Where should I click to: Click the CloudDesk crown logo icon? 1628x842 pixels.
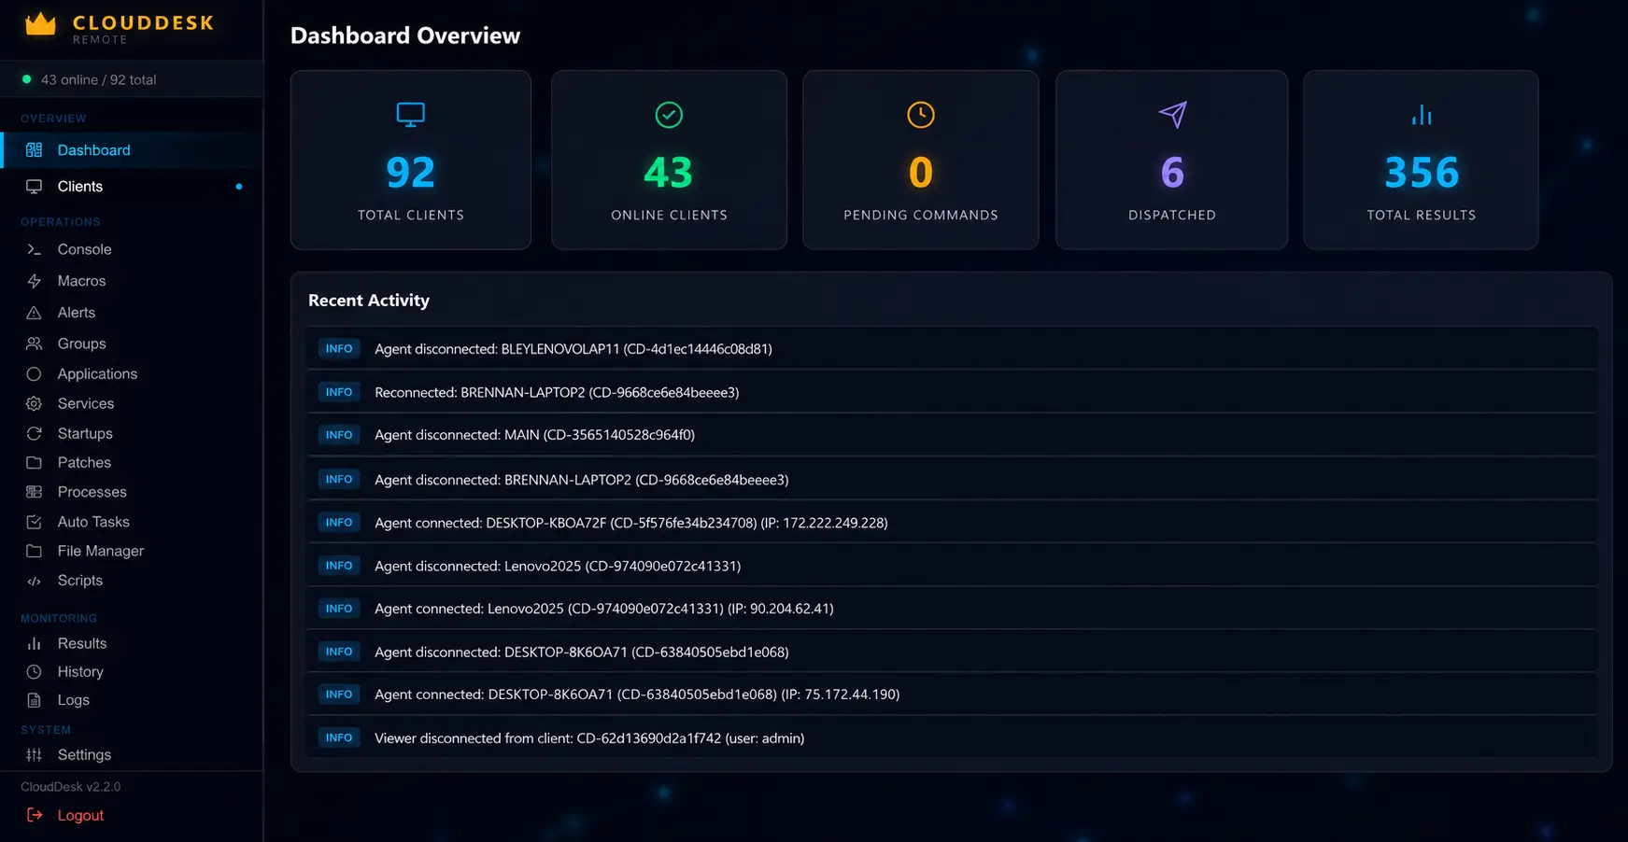(40, 23)
